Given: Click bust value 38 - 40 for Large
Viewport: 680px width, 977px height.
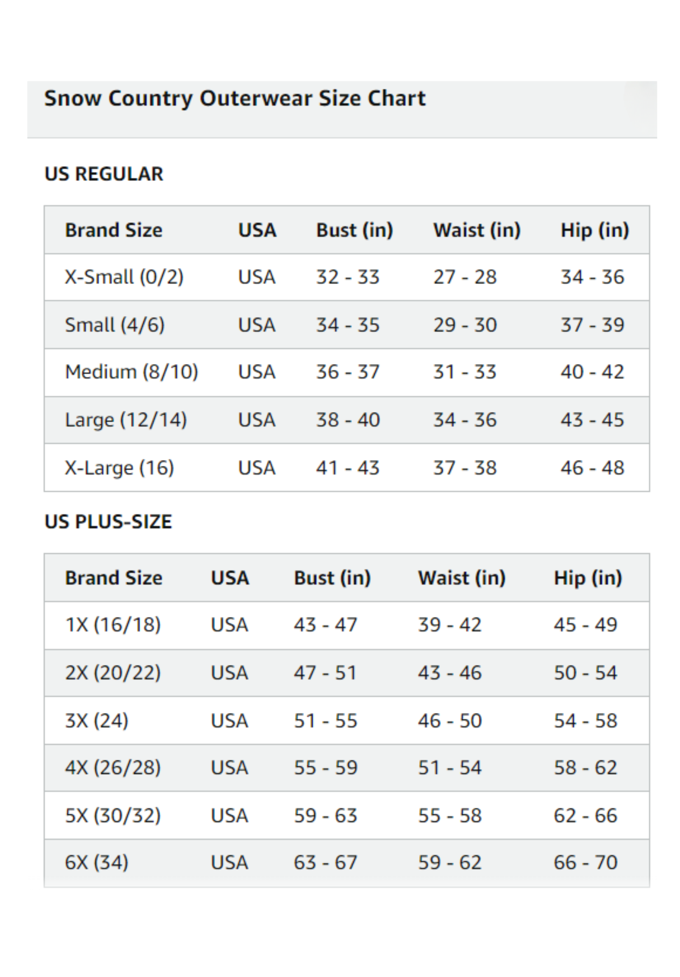Looking at the screenshot, I should [x=348, y=420].
